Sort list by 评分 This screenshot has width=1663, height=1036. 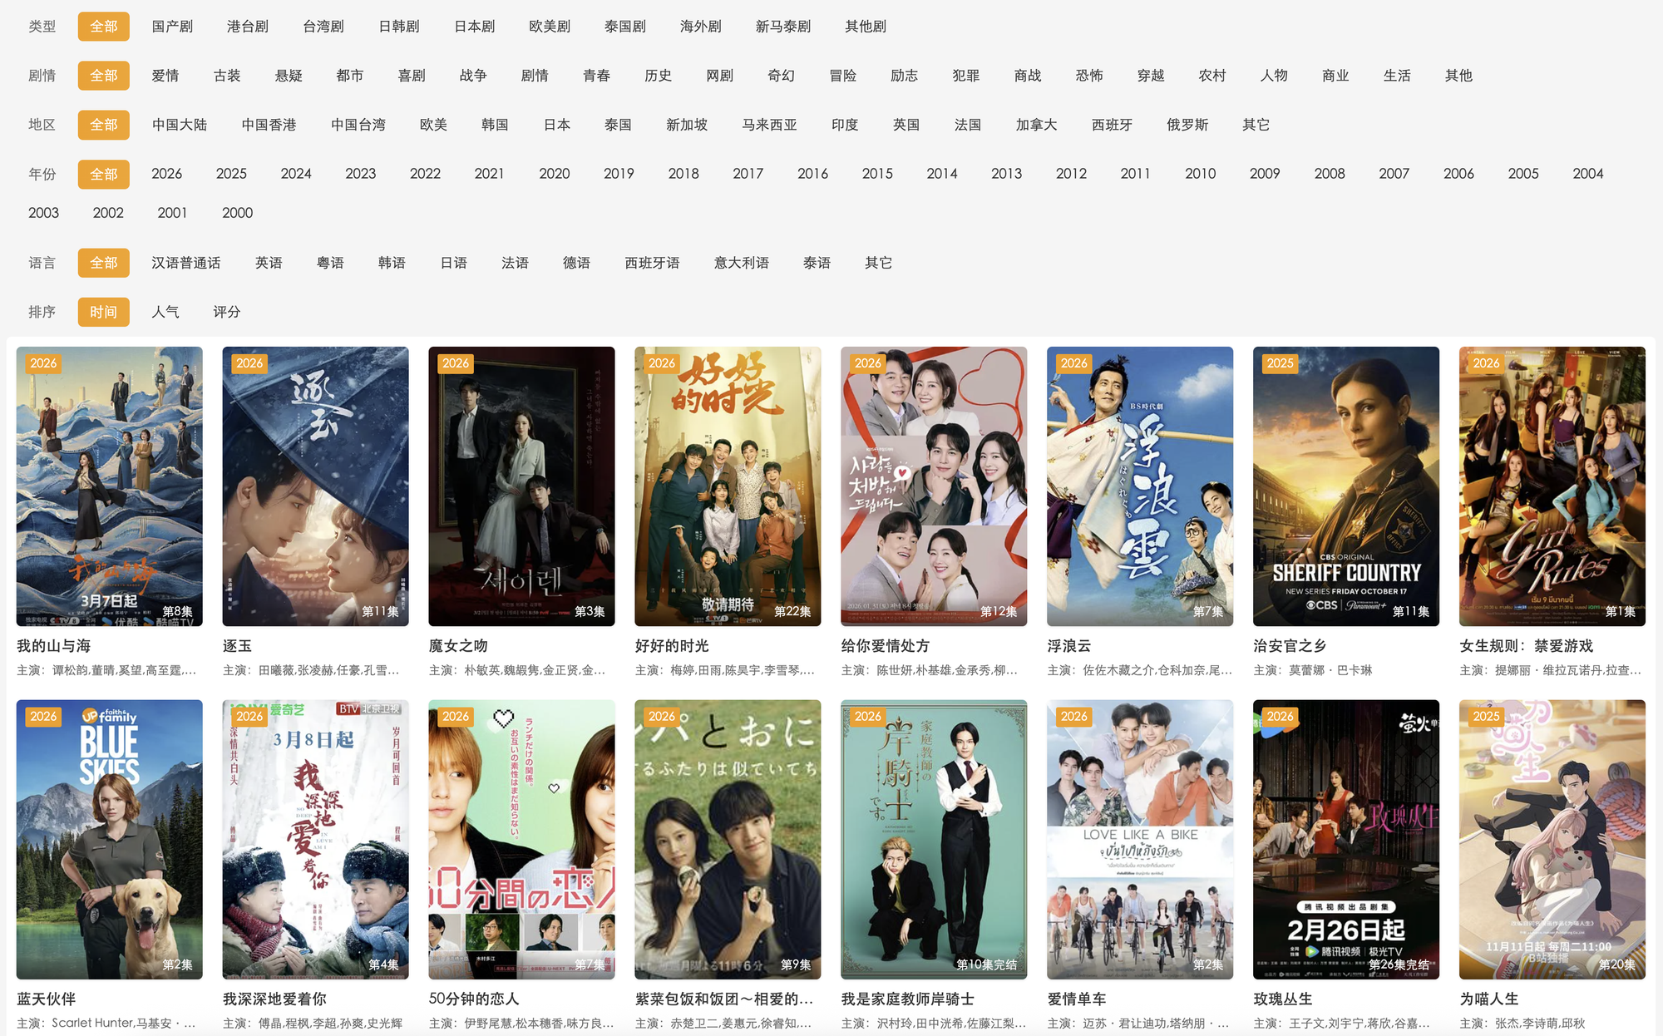pos(226,312)
